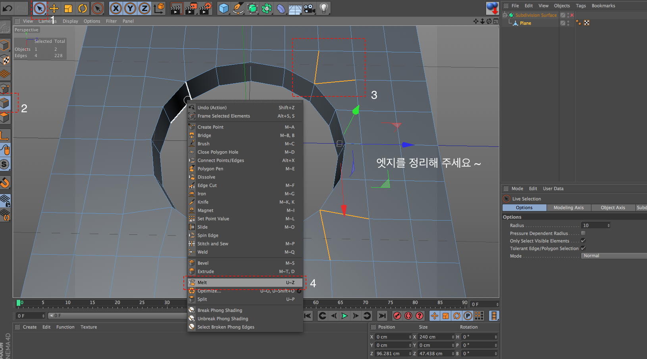Open viewport Display menu

[70, 21]
